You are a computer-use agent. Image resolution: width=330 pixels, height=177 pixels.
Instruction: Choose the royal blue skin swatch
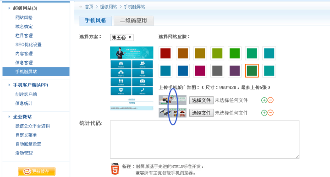coord(183,71)
